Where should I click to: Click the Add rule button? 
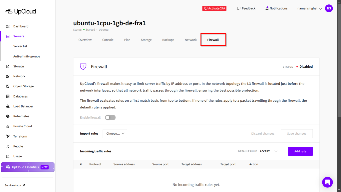click(x=300, y=151)
